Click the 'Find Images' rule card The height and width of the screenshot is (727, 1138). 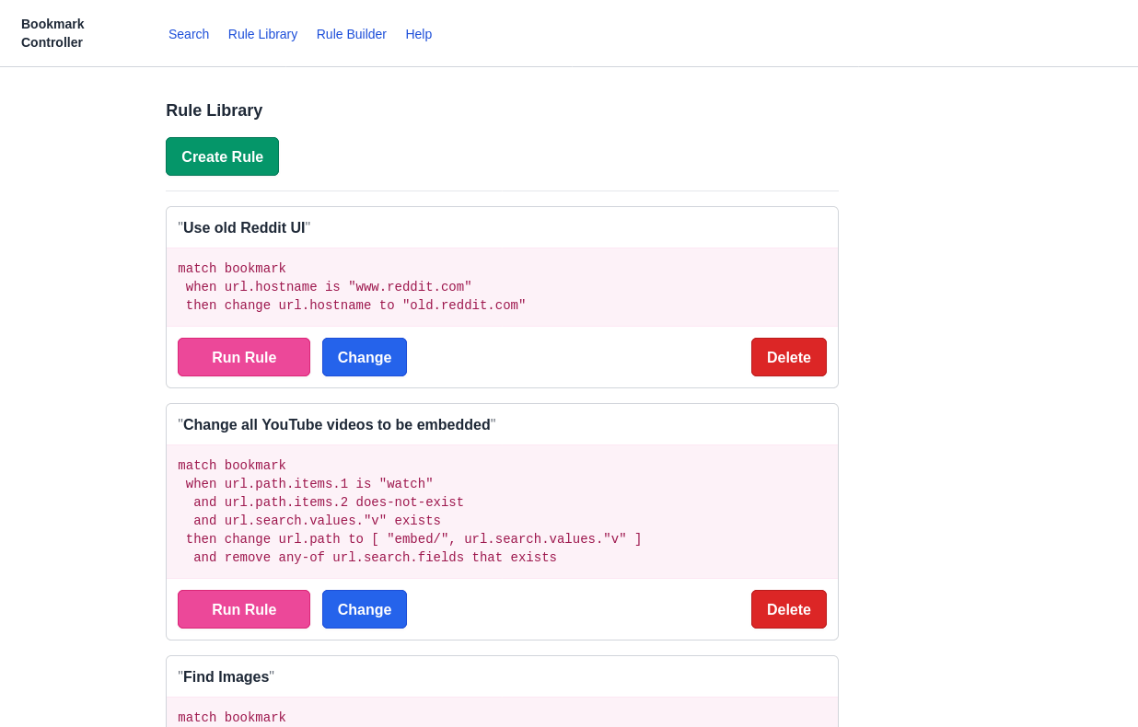coord(502,688)
